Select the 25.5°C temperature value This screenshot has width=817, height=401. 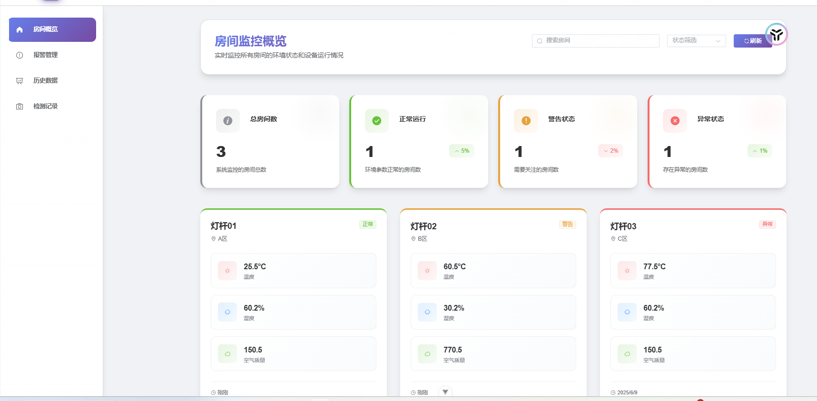point(255,267)
